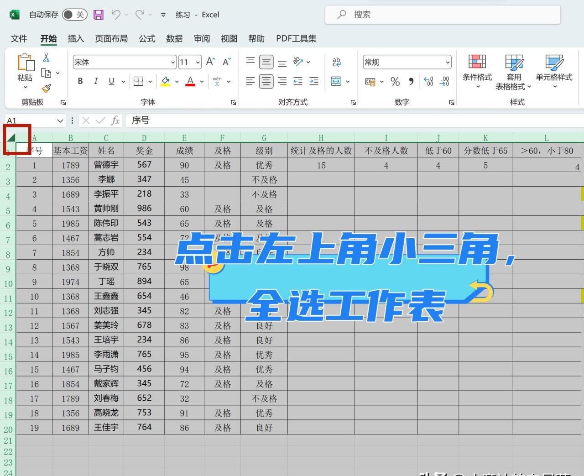Click Decrease Indent icon
Screen dimensions: 584x476
298,81
